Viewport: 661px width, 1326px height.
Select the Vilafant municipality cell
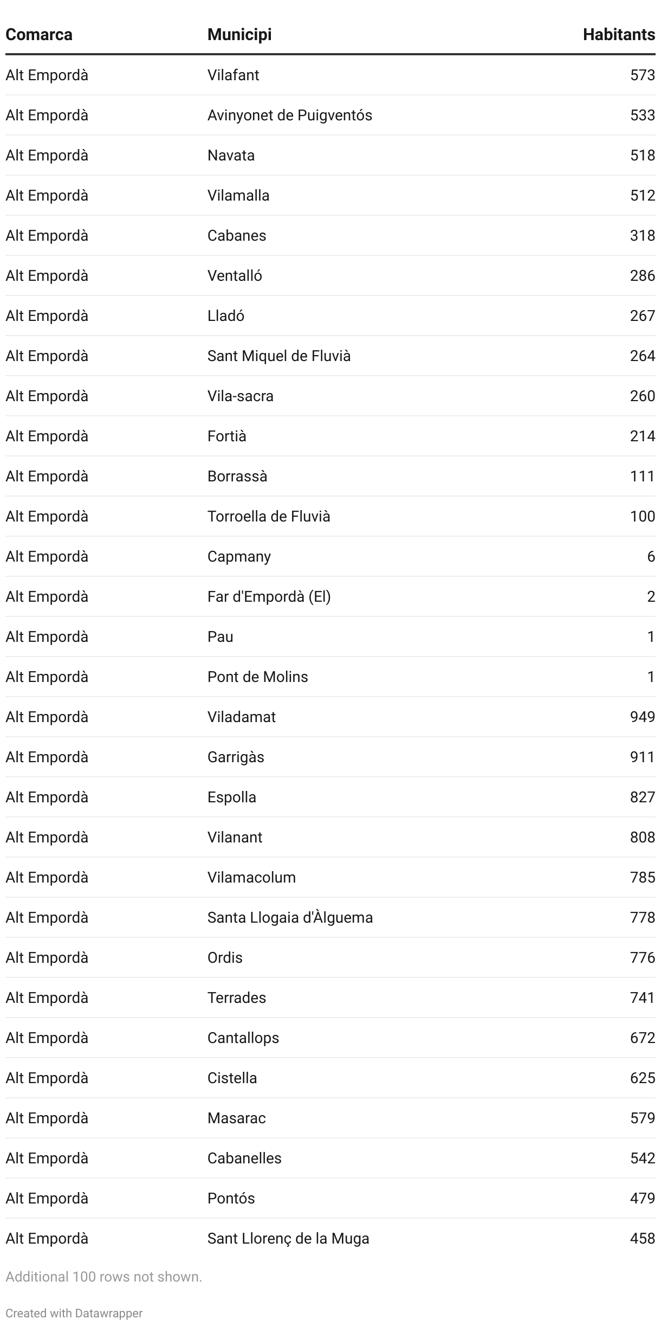[x=233, y=75]
